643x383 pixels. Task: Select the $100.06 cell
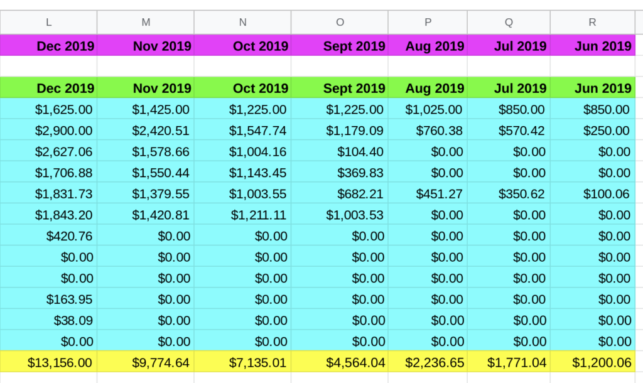click(x=593, y=194)
